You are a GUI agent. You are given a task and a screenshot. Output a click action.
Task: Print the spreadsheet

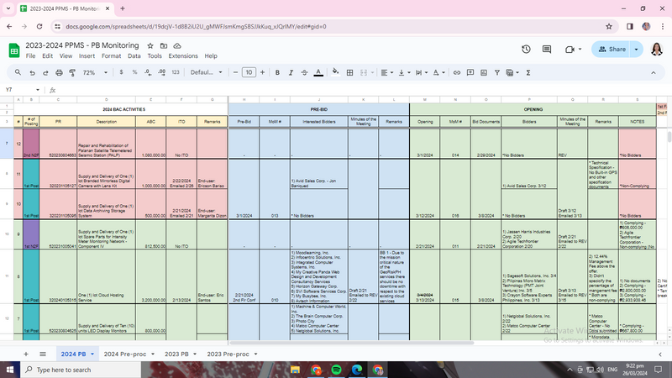point(59,73)
